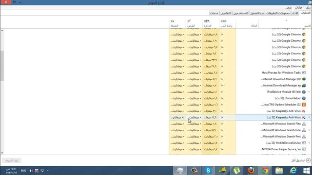Select the non-highlighted Kaspersky Anti-Virus row name
This screenshot has height=175, width=312.
click(284, 111)
